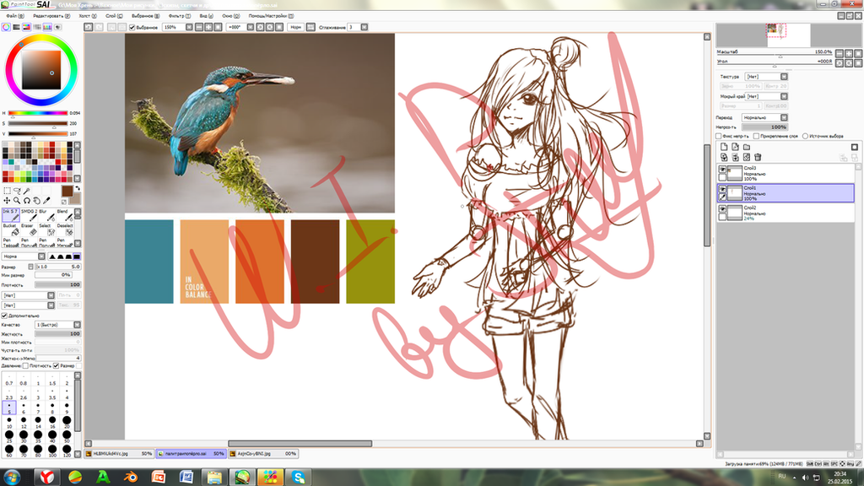This screenshot has width=864, height=486.
Task: Switch to the AsjnCo-y8NI.jpg document tab
Action: pos(263,453)
